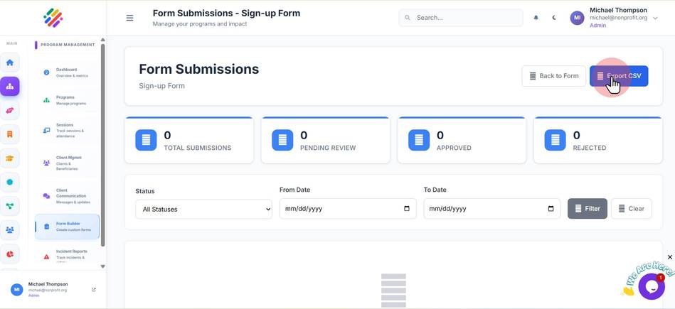
Task: Open the From Date calendar picker
Action: (407, 209)
